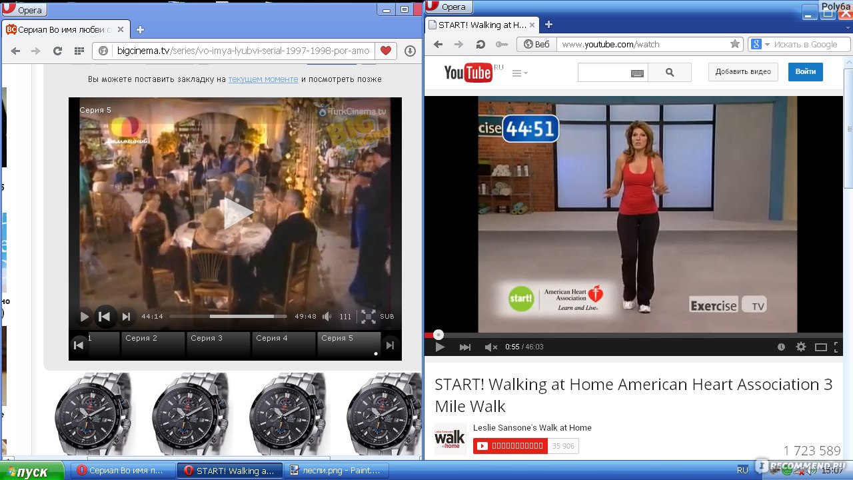Open YouTube player settings gear
853x480 pixels.
(800, 347)
